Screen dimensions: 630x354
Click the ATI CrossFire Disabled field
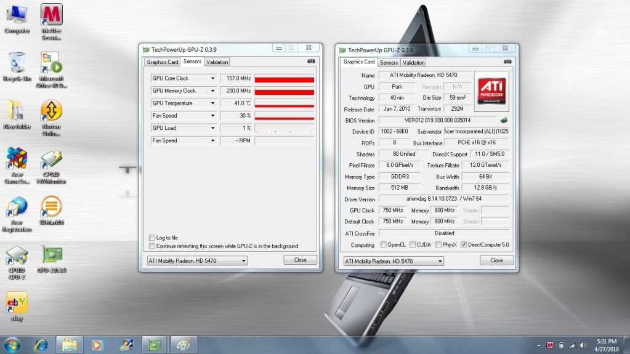(444, 233)
